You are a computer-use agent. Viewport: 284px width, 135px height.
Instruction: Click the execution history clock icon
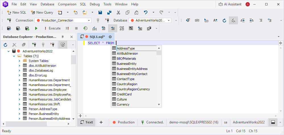coord(85,28)
